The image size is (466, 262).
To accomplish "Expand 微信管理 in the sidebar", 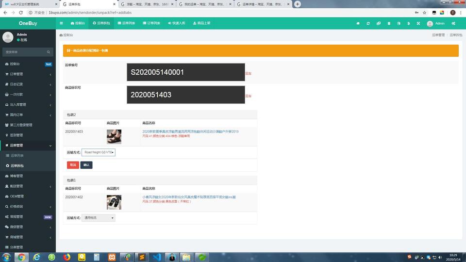I will click(28, 227).
